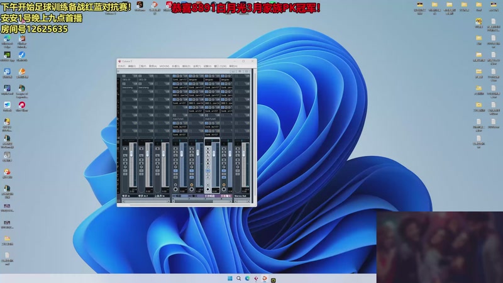Toggle power on first audio channel's top insert

click(x=174, y=76)
